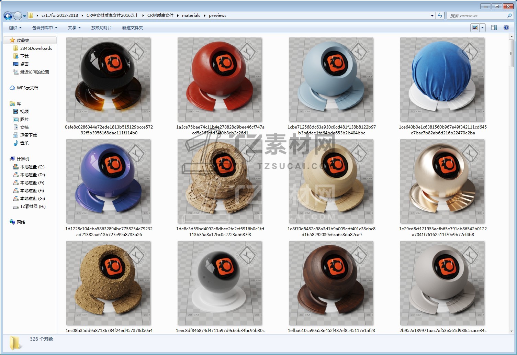Screen dimensions: 517x355
Task: Click CR中文材质库文件2016以上 breadcrumb
Action: click(113, 15)
